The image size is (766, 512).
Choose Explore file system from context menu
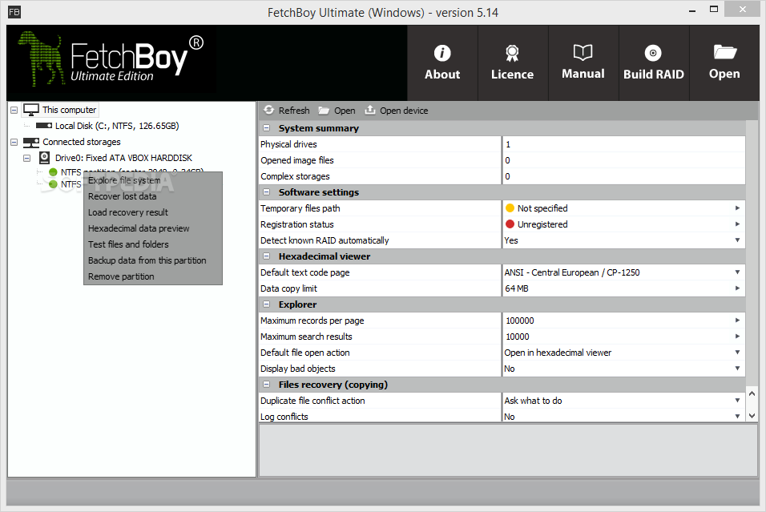click(x=153, y=180)
